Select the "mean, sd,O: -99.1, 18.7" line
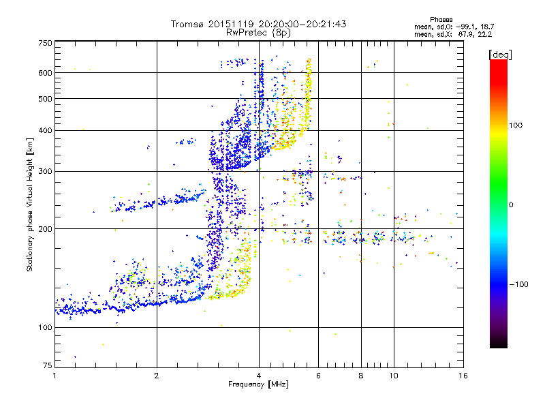The image size is (545, 409). (454, 27)
